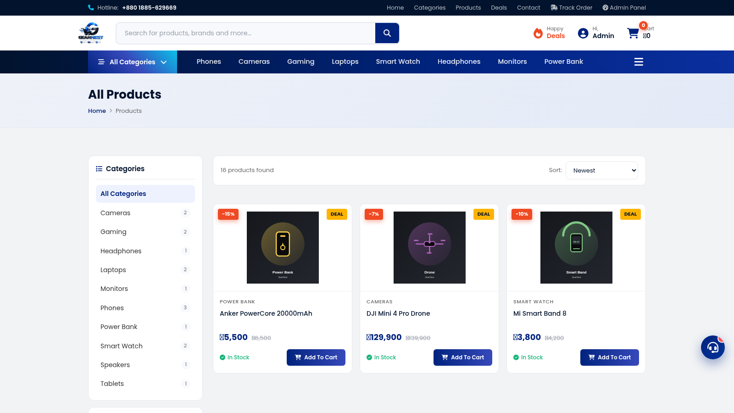Open the Admin Panel link
The image size is (734, 413).
coord(624,8)
